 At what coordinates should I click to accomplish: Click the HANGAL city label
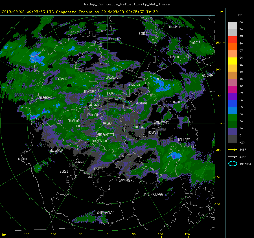[80, 162]
